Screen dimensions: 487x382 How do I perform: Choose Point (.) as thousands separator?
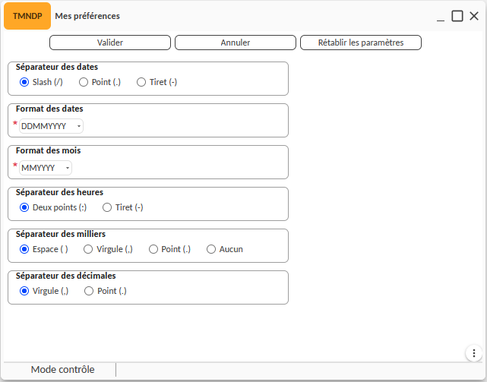tap(153, 249)
